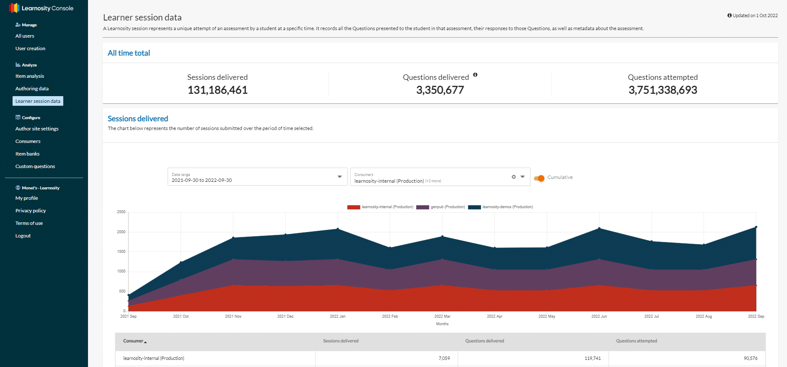
Task: Click the Questions delivered total 3,350,677
Action: tap(440, 90)
